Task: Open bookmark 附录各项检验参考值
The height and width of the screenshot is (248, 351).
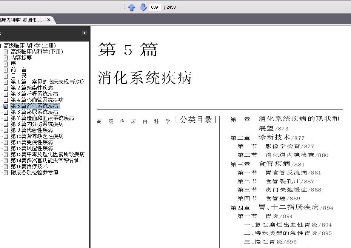Action: [x=34, y=173]
